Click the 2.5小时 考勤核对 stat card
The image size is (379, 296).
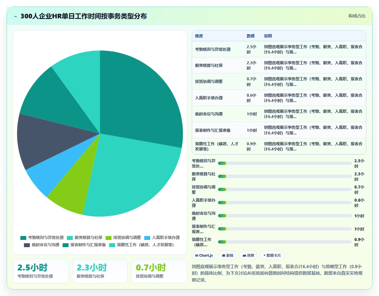click(41, 271)
